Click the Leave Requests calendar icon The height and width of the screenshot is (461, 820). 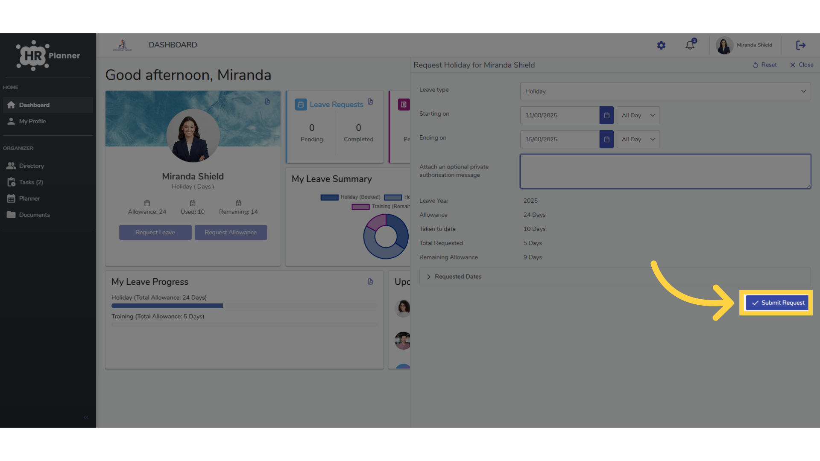(x=301, y=105)
